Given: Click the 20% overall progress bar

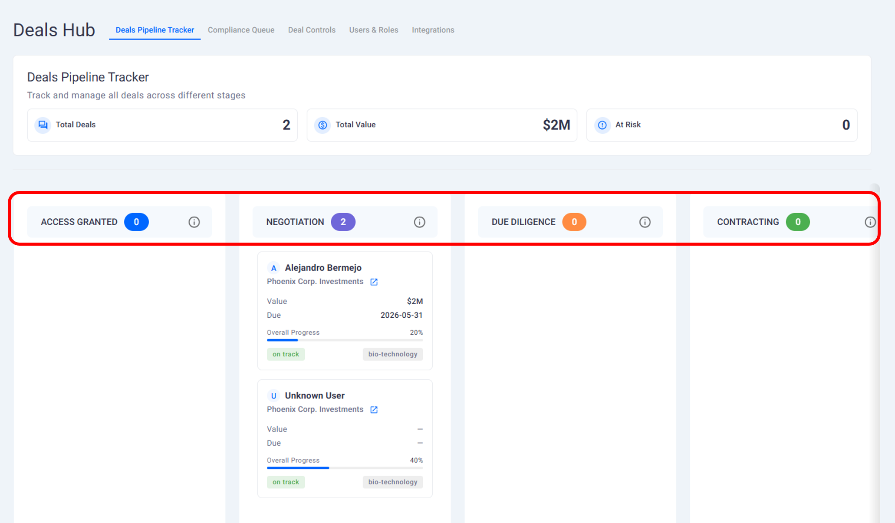Looking at the screenshot, I should point(345,340).
